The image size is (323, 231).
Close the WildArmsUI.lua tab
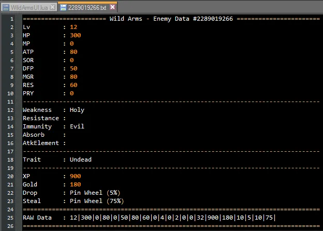coord(52,7)
